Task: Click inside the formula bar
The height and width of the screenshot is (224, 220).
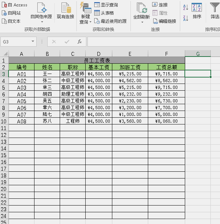Action: (154, 42)
